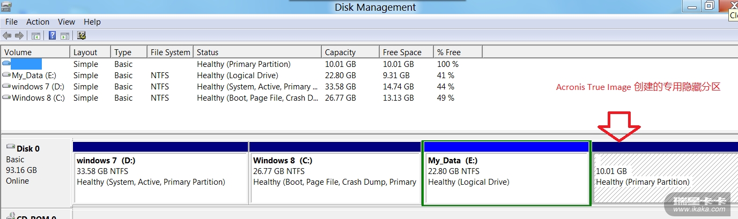Select the windows 7 (D:) partition block

click(160, 178)
